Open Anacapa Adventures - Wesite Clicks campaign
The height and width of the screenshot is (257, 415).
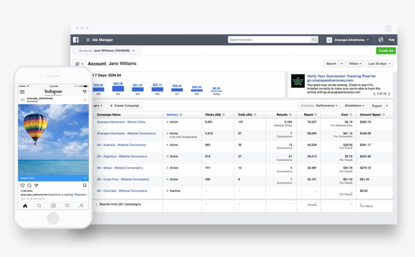(121, 122)
